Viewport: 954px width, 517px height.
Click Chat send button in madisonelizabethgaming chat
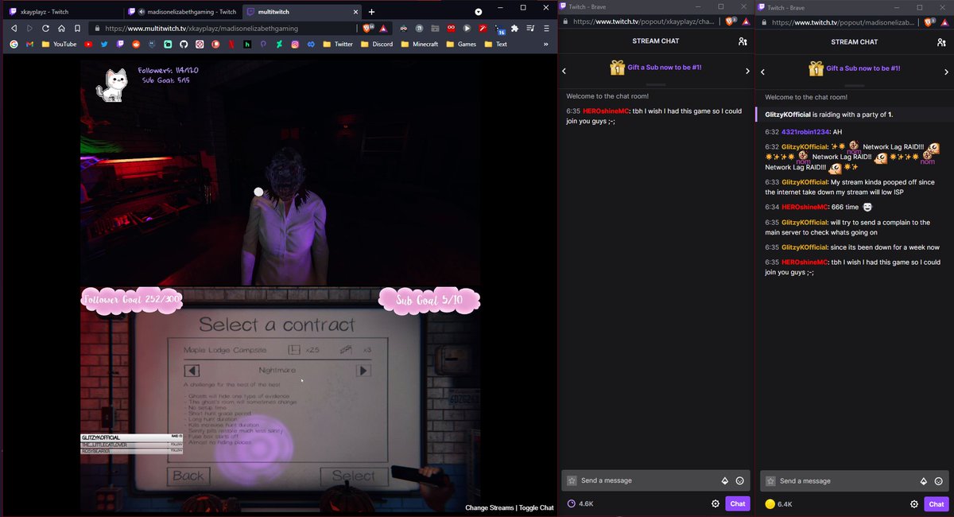(x=937, y=503)
